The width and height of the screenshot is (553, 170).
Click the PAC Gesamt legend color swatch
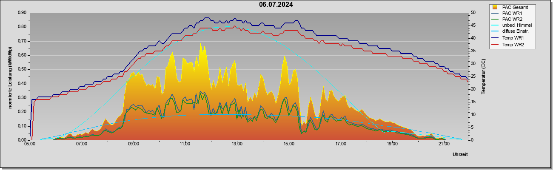(x=495, y=7)
